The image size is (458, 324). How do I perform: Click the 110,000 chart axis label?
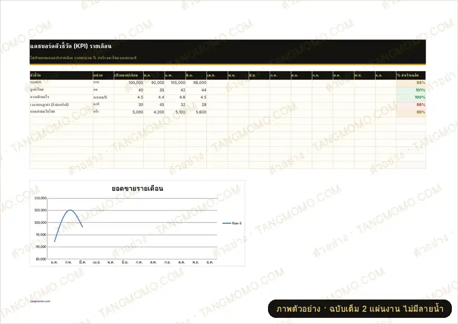(40, 198)
